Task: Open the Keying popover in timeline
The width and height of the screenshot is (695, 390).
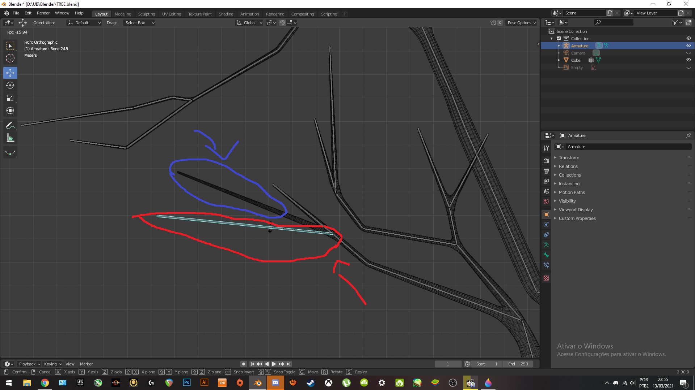Action: click(52, 364)
